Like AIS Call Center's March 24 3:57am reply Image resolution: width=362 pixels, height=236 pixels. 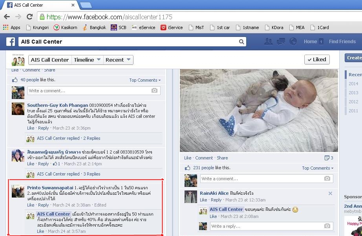[x=40, y=231]
